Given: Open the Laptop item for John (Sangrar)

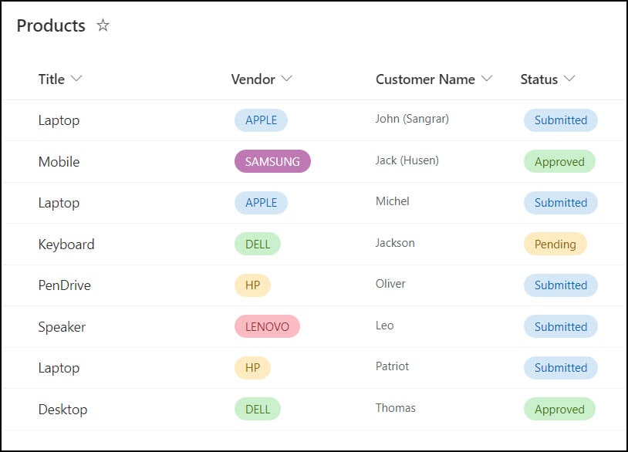Looking at the screenshot, I should [59, 120].
